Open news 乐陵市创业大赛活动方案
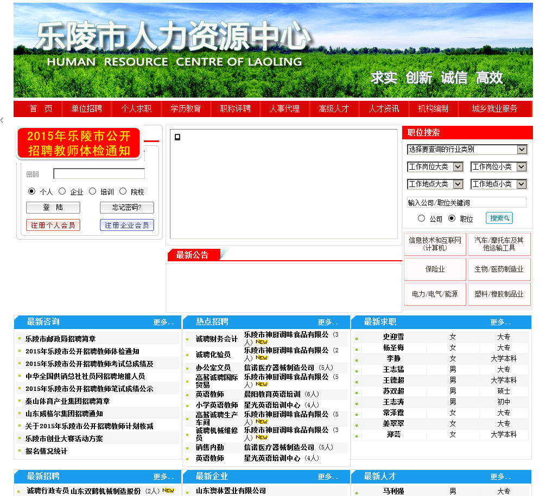Image resolution: width=546 pixels, height=496 pixels. pos(64,439)
